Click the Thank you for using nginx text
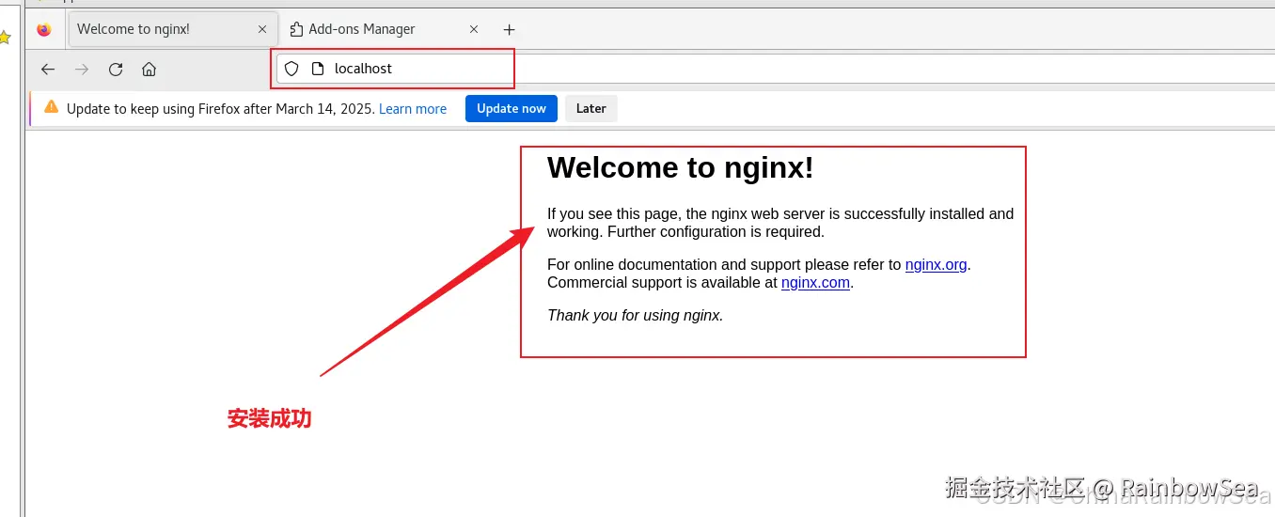Screen dimensions: 1275x517 tap(636, 316)
